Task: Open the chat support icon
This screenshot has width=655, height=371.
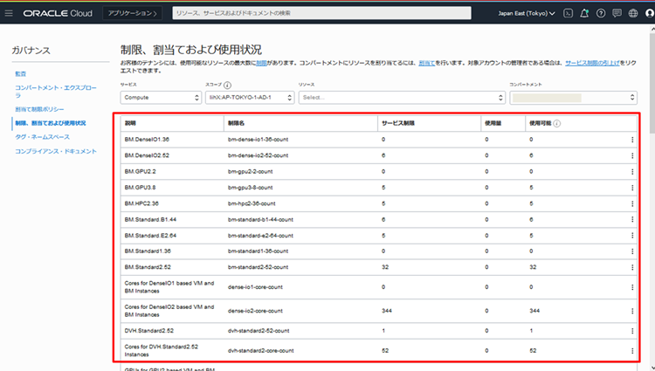Action: pyautogui.click(x=617, y=13)
